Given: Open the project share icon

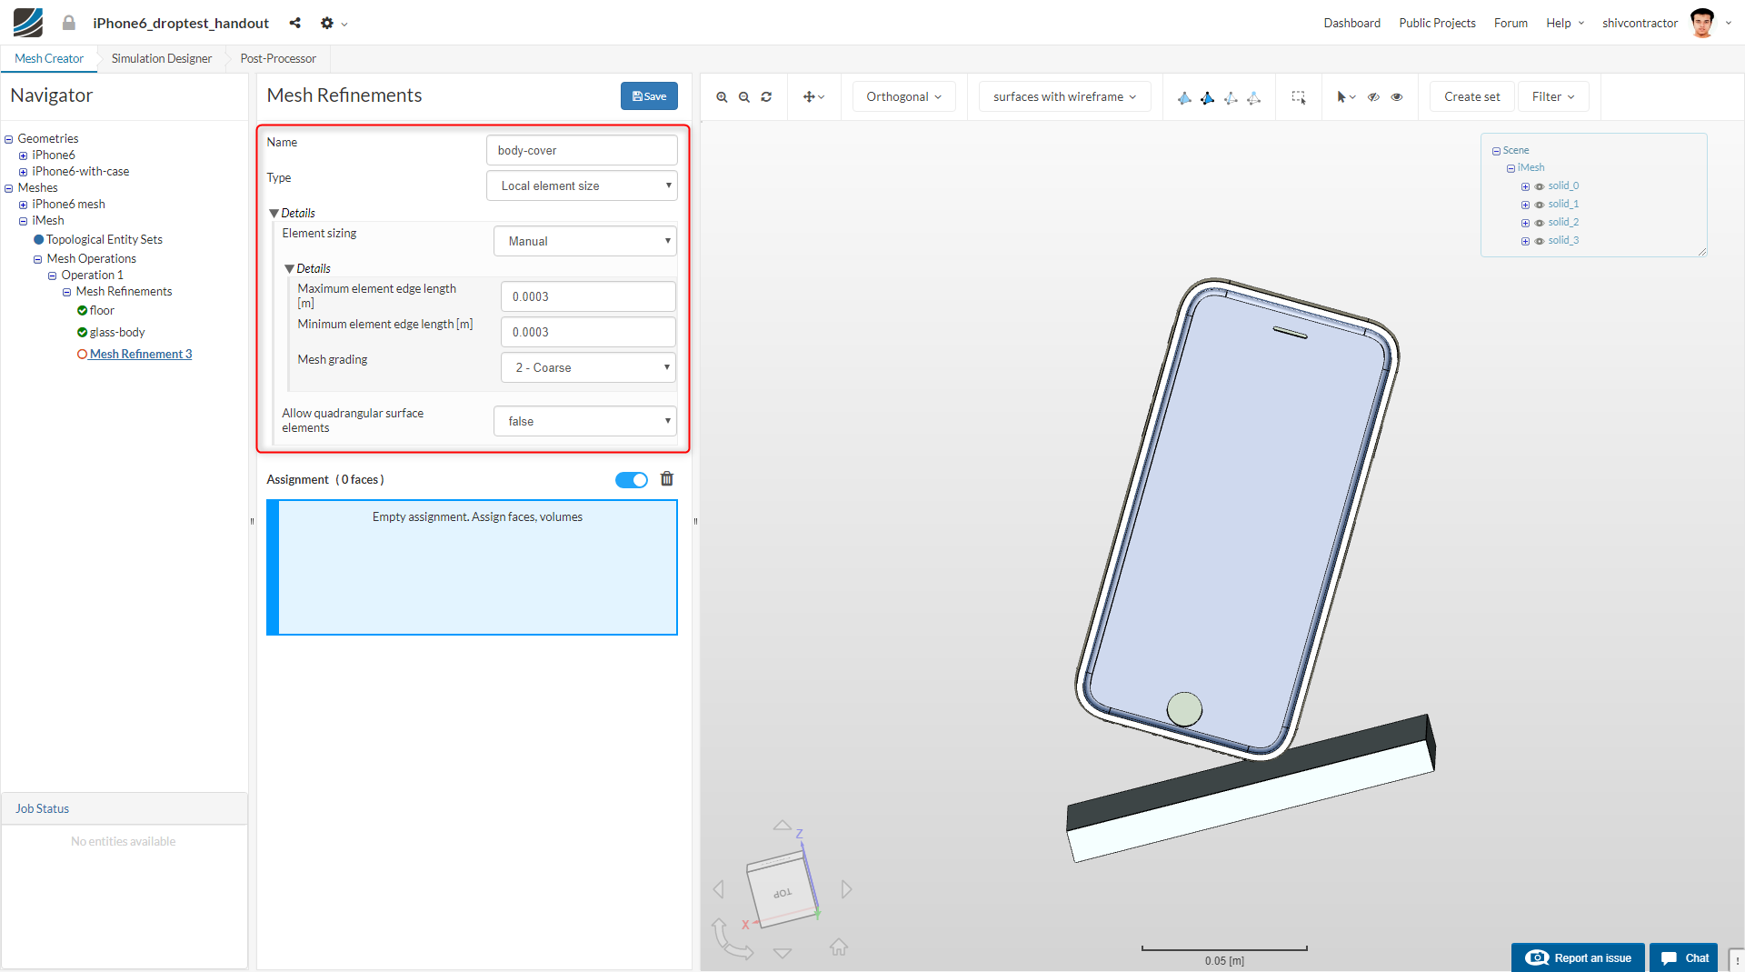Looking at the screenshot, I should (x=294, y=23).
